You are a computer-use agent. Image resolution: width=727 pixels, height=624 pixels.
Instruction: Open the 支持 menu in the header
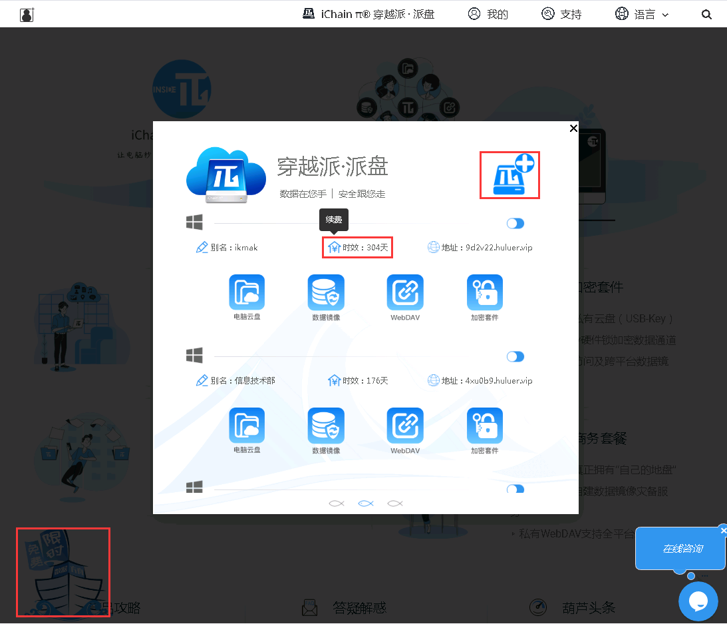coord(561,15)
